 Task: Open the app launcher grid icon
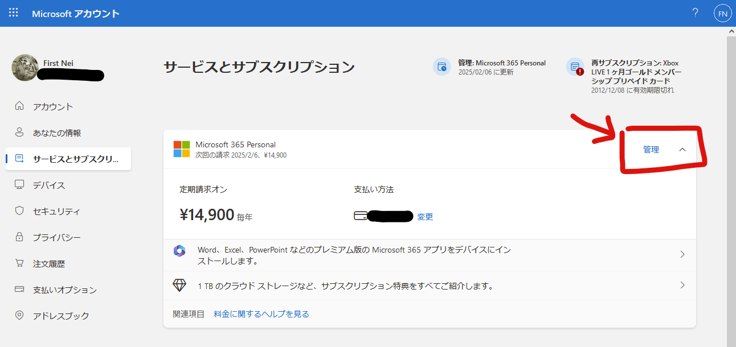coord(14,13)
